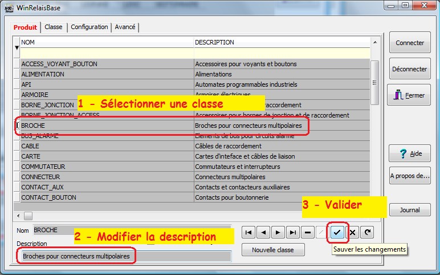Refresh data with the circular arrow button
The width and height of the screenshot is (440, 275).
367,232
